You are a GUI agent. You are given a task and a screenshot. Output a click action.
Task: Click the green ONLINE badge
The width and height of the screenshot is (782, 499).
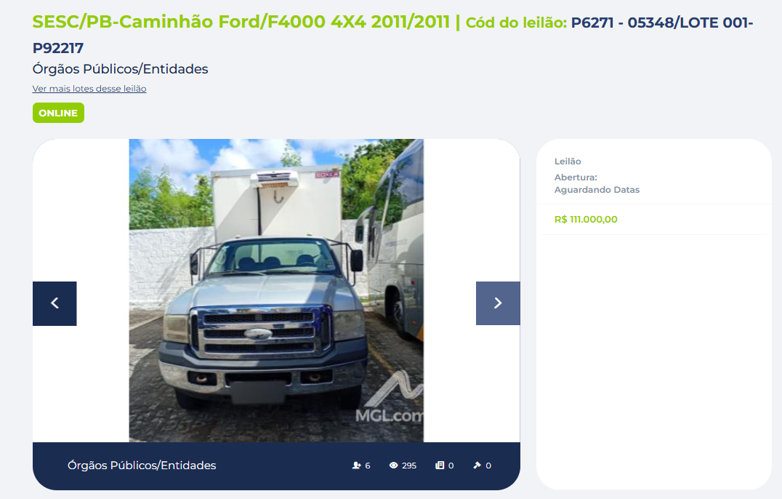point(58,113)
